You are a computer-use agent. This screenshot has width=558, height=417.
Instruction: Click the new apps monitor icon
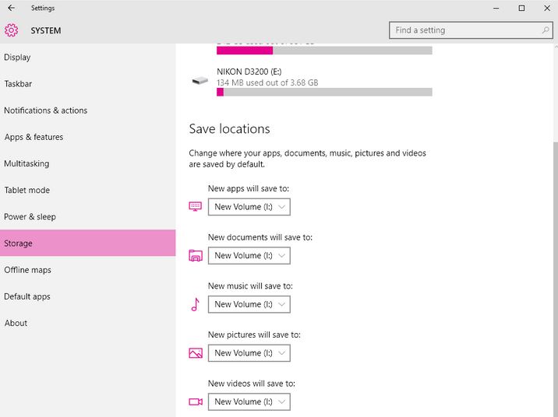coord(195,206)
